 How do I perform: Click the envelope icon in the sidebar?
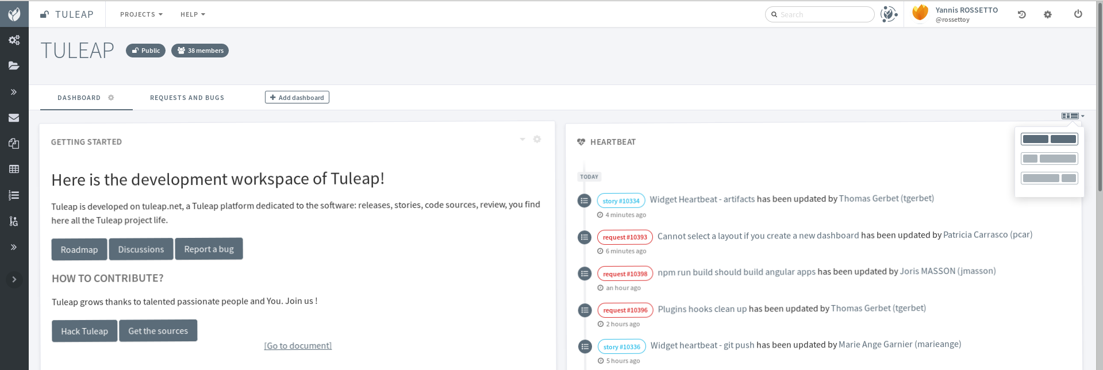coord(14,118)
